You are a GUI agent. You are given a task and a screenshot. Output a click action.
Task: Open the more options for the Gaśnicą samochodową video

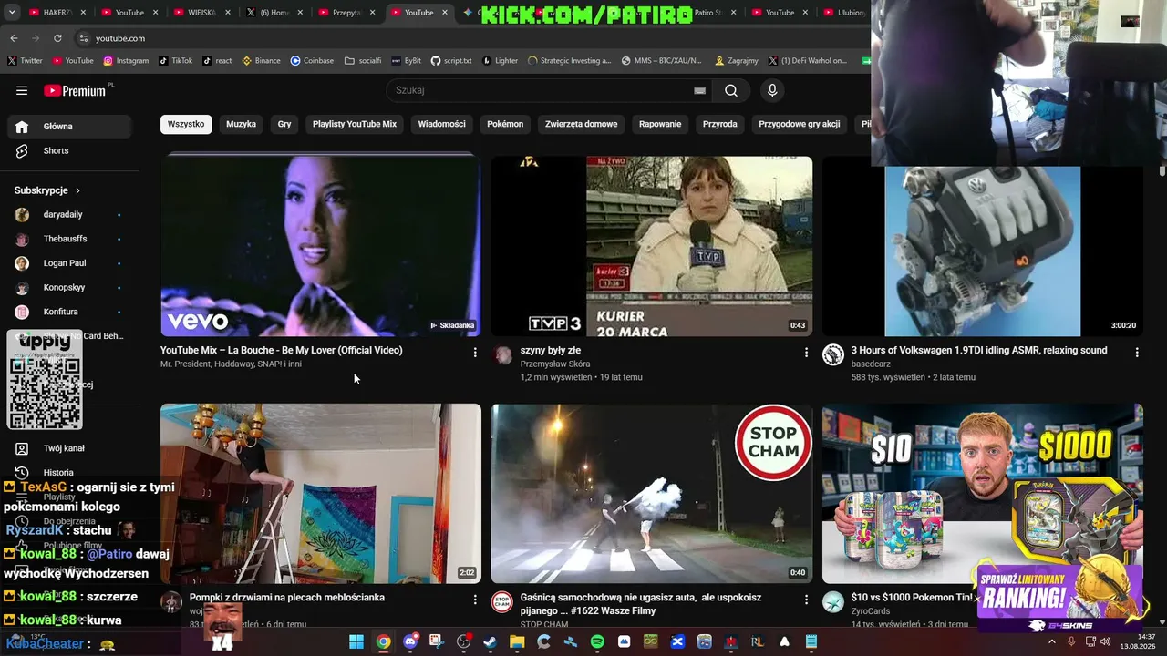click(x=806, y=600)
